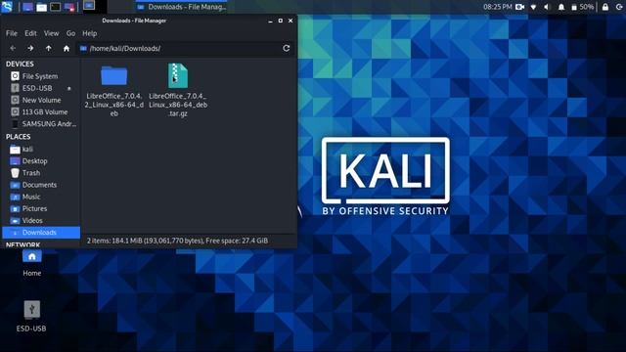Open the Edit menu
The height and width of the screenshot is (352, 626).
(30, 33)
